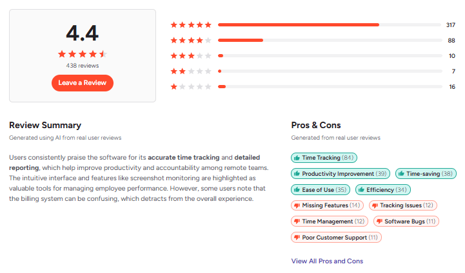Click the Efficiency pro tag
465x273 pixels.
click(382, 189)
